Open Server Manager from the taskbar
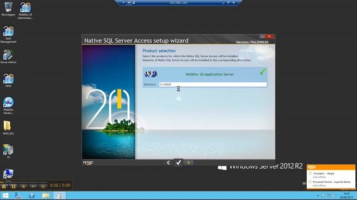This screenshot has height=200, width=357. click(x=18, y=196)
